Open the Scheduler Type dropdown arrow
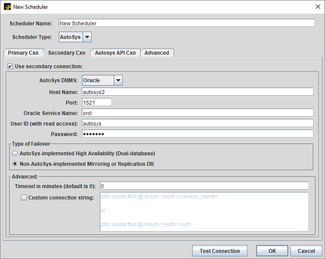This screenshot has height=259, width=325. click(x=87, y=37)
